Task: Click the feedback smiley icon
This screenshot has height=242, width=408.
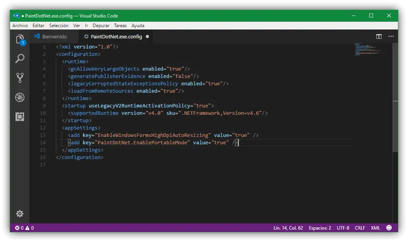Action: pos(389,228)
